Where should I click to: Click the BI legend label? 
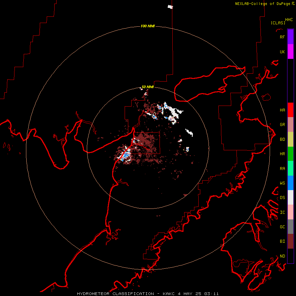pyautogui.click(x=282, y=241)
